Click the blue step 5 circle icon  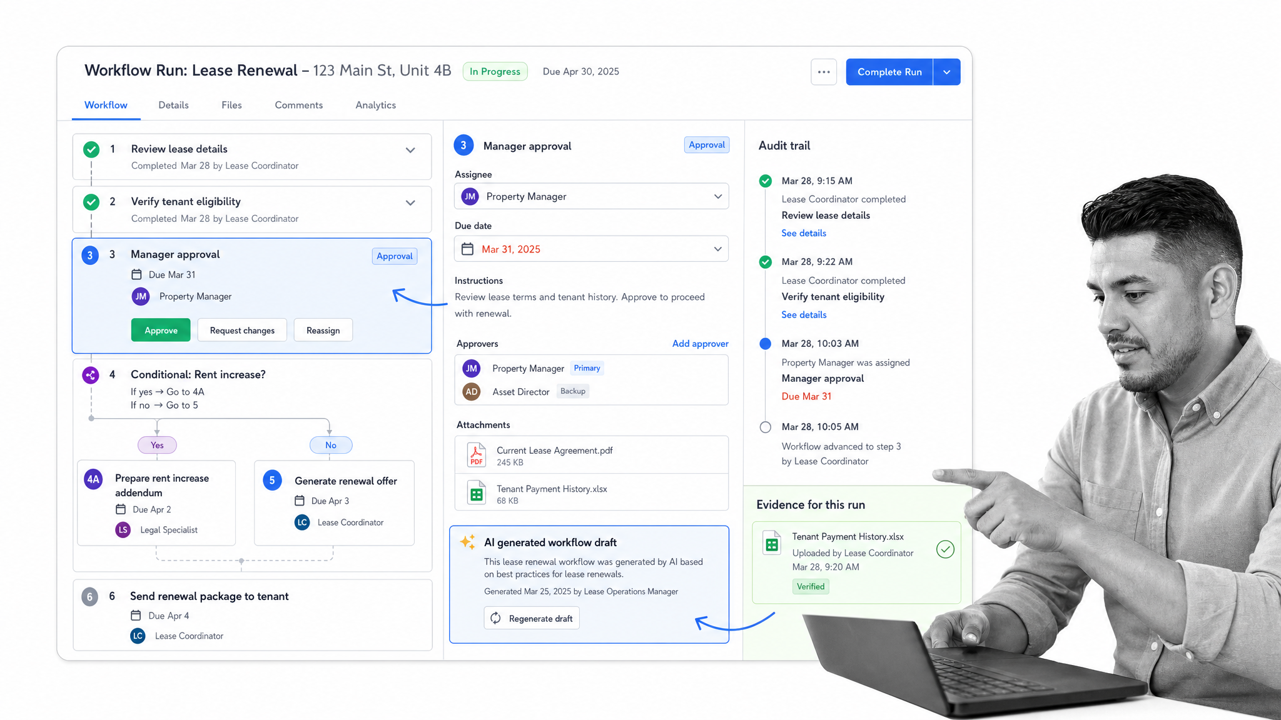pyautogui.click(x=272, y=481)
